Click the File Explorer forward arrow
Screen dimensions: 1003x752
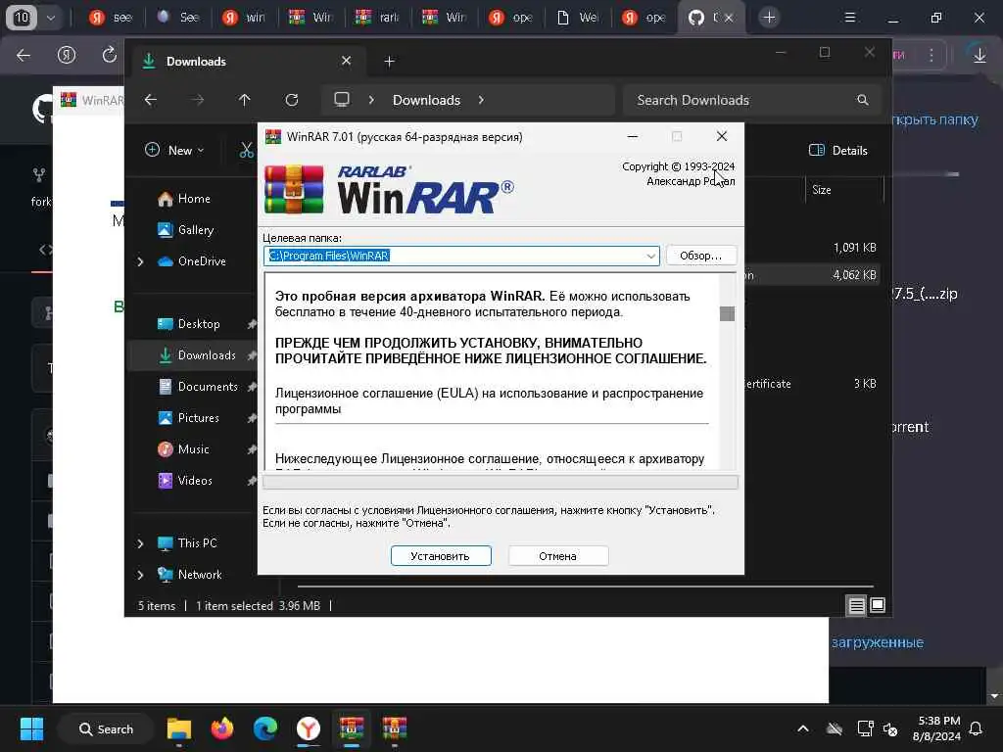click(x=198, y=100)
